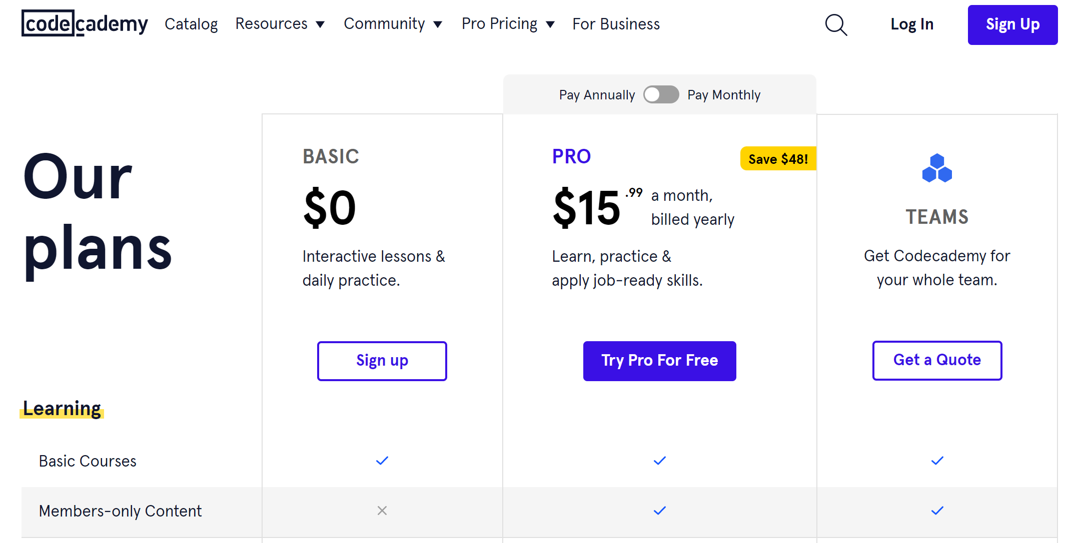The image size is (1069, 543).
Task: Go to the For Business page
Action: [616, 24]
